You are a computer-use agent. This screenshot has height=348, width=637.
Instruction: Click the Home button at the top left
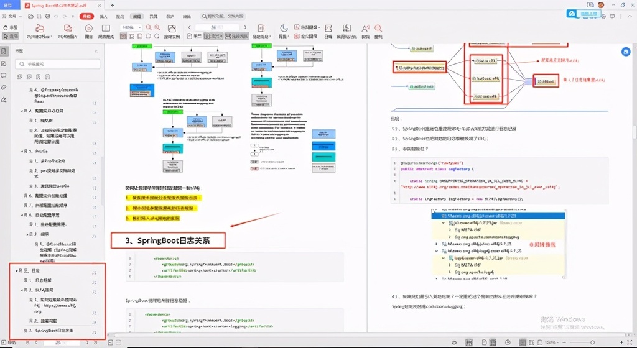[x=9, y=5]
